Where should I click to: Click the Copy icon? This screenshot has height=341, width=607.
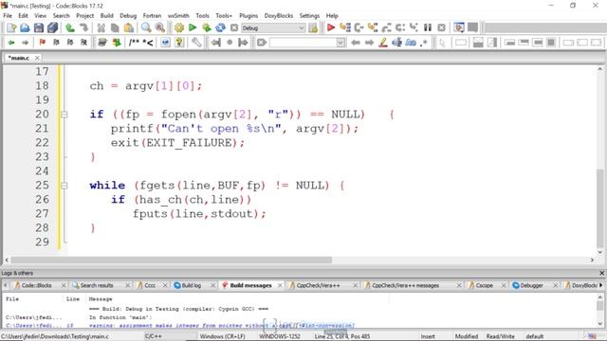coord(115,27)
